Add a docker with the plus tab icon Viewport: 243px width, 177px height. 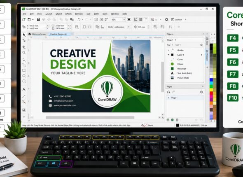(x=207, y=68)
